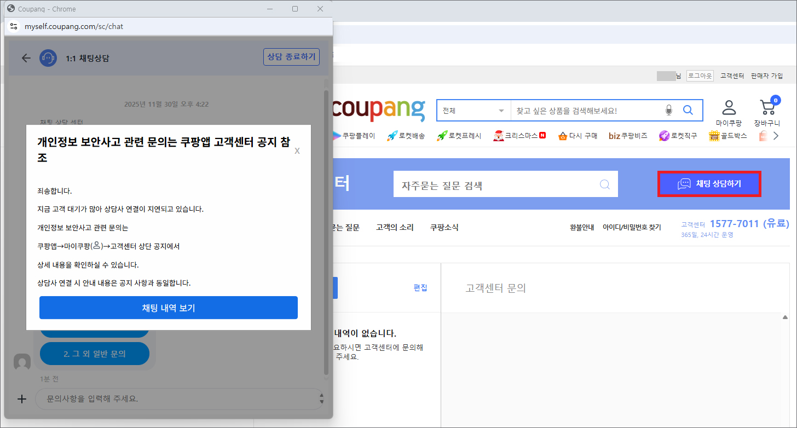Click the Coupang globe icon in title bar

point(11,9)
